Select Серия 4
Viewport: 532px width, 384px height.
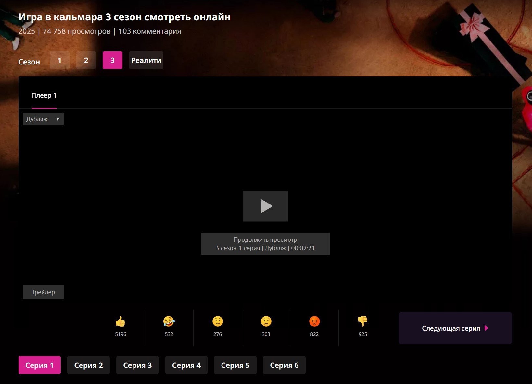(186, 365)
